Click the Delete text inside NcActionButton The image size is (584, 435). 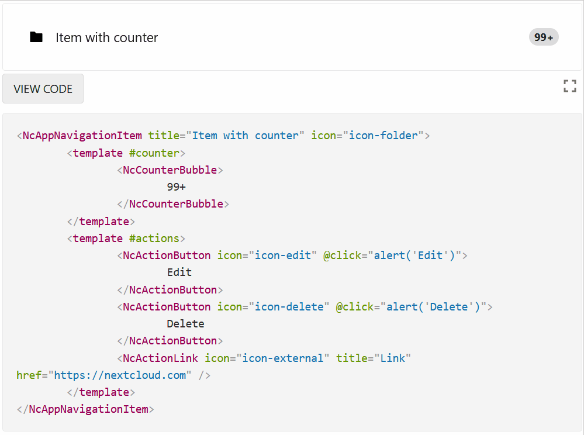(185, 323)
